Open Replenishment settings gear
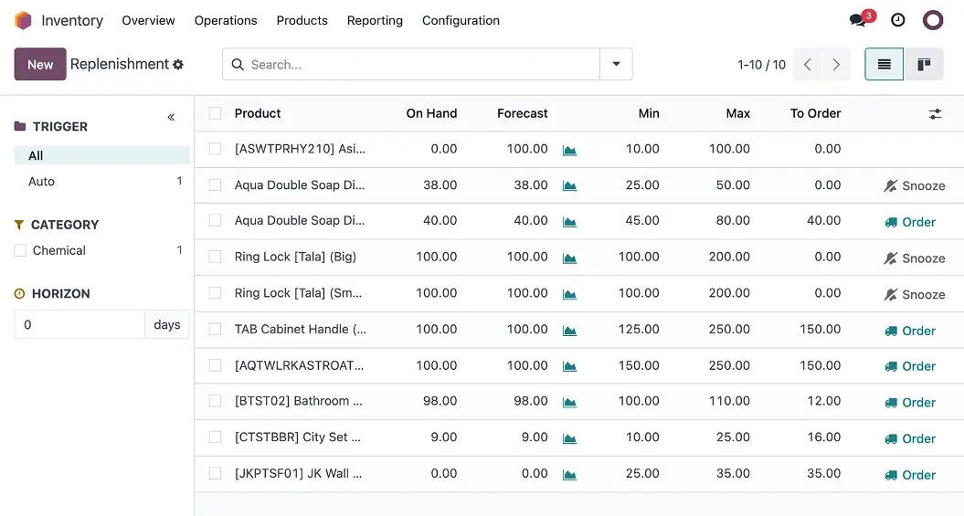964x516 pixels. click(x=178, y=65)
